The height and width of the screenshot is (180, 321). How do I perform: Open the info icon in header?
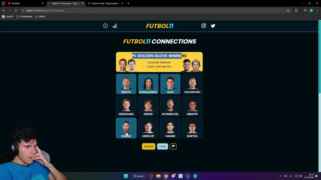click(x=105, y=26)
